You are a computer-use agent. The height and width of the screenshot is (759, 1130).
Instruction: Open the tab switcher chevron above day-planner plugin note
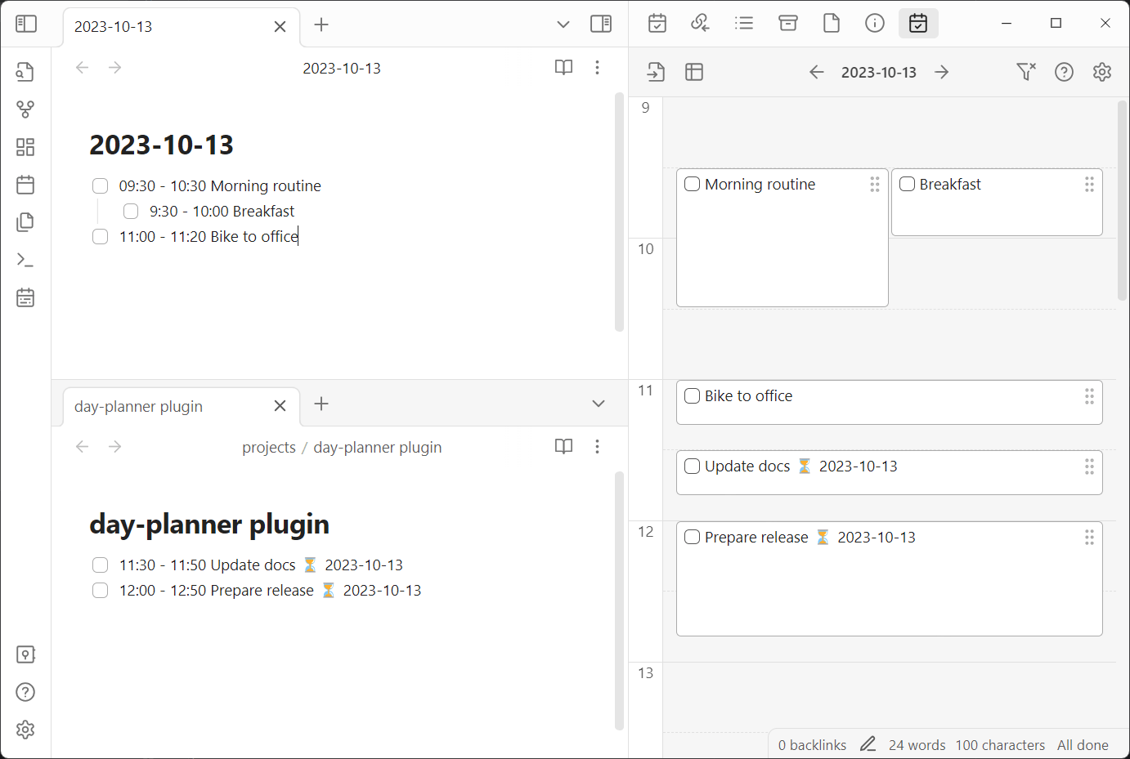coord(598,404)
